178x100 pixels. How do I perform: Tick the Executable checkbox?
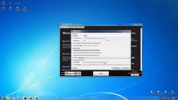click(73, 62)
